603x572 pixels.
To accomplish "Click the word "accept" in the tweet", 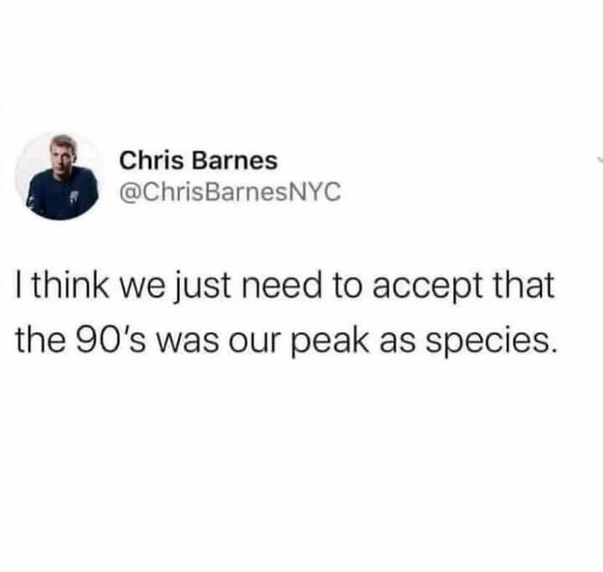I will coord(428,287).
